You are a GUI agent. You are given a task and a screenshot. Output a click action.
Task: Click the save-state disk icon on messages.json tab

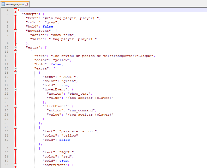click(x=3, y=4)
